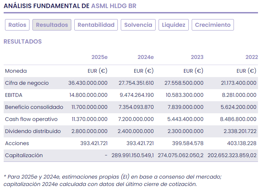Select the Resultados tab
The width and height of the screenshot is (260, 190).
tap(52, 25)
